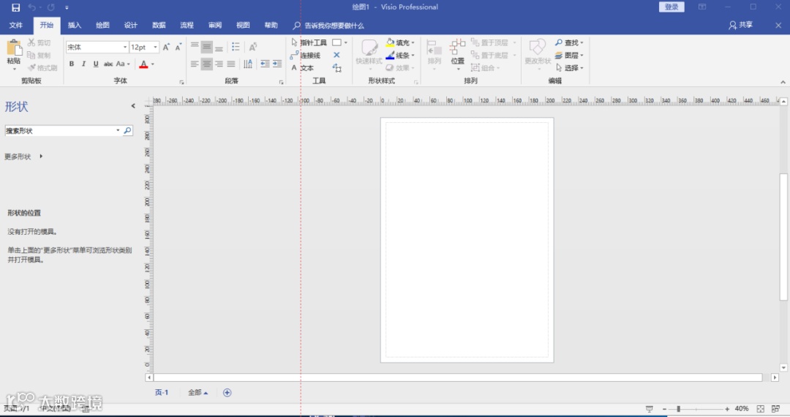Apply the red font color A
This screenshot has height=417, width=790.
[143, 64]
